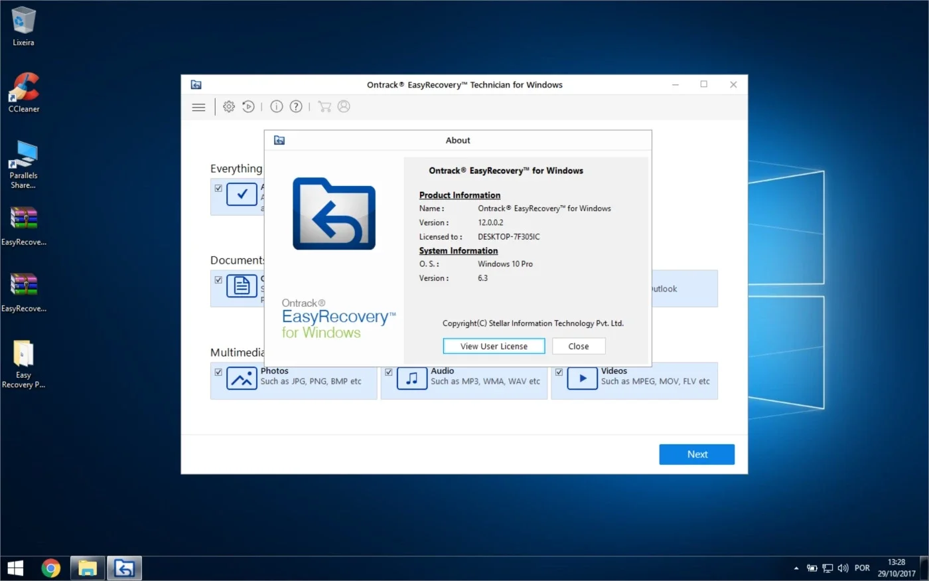Click the user account icon in toolbar
Image resolution: width=929 pixels, height=581 pixels.
(x=344, y=106)
